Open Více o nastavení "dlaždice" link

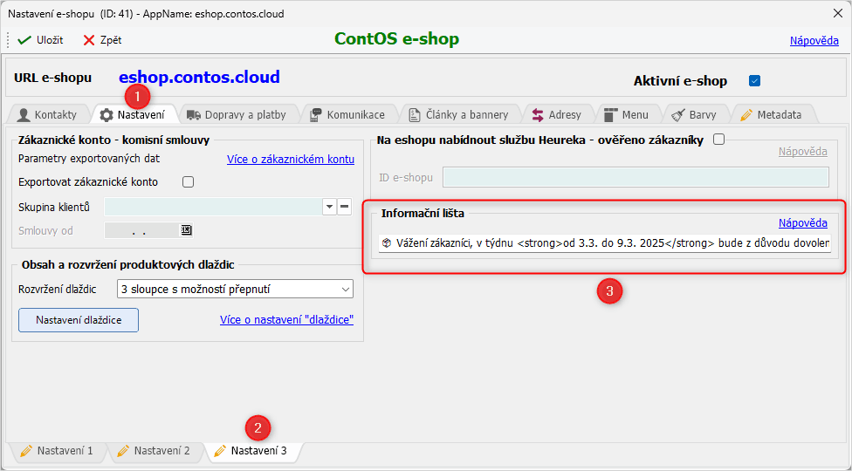point(287,319)
